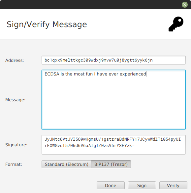Place cursor in the bc1q address text
The height and width of the screenshot is (193, 191).
99,60
